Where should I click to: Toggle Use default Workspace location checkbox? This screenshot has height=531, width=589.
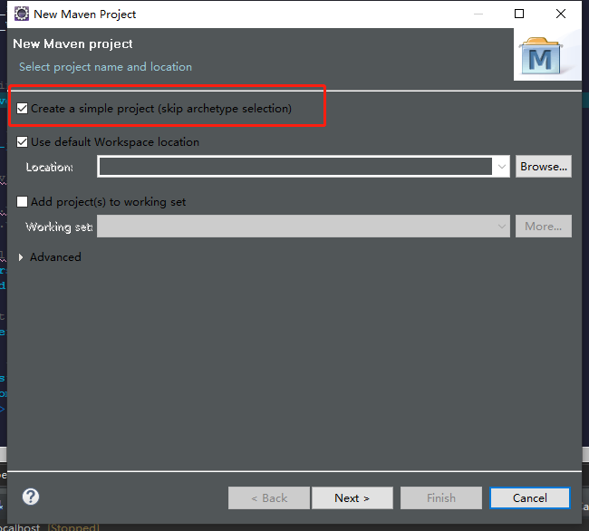22,142
